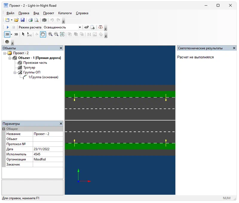The height and width of the screenshot is (203, 239).
Task: Zoom in with the magnifier plus icon
Action: click(x=50, y=34)
